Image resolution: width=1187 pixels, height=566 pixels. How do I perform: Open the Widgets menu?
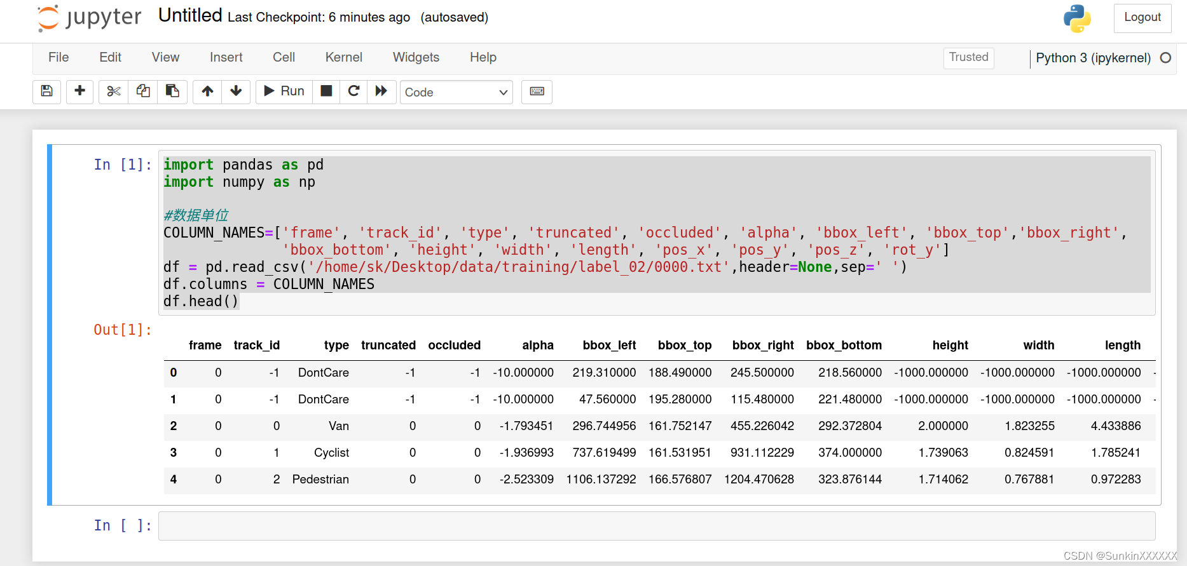pos(416,57)
